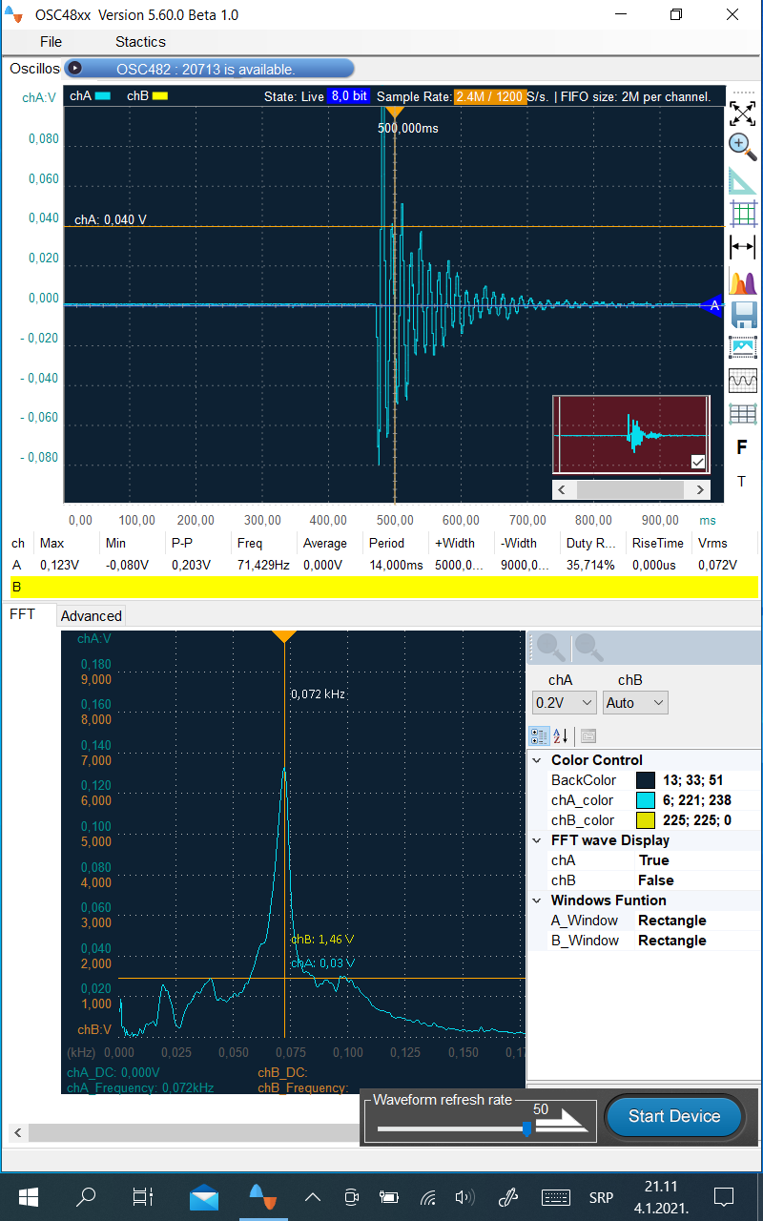This screenshot has height=1221, width=763.
Task: Click the floppy disk save icon
Action: coord(742,315)
